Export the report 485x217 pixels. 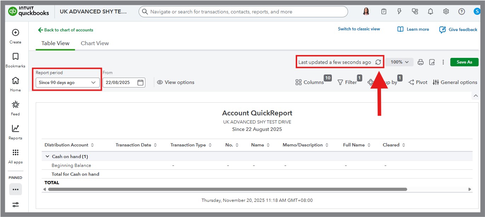[x=432, y=62]
